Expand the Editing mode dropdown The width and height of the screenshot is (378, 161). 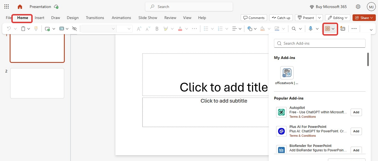pos(338,18)
